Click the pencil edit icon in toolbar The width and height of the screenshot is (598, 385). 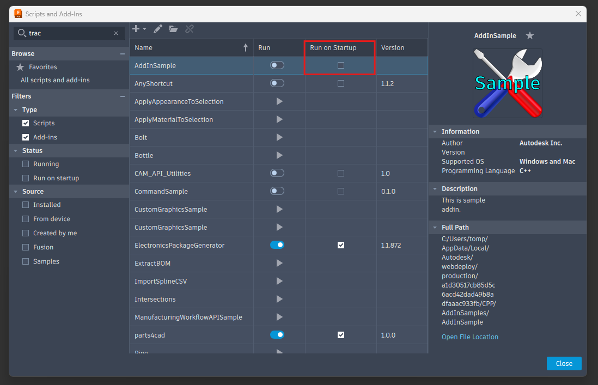pyautogui.click(x=158, y=29)
